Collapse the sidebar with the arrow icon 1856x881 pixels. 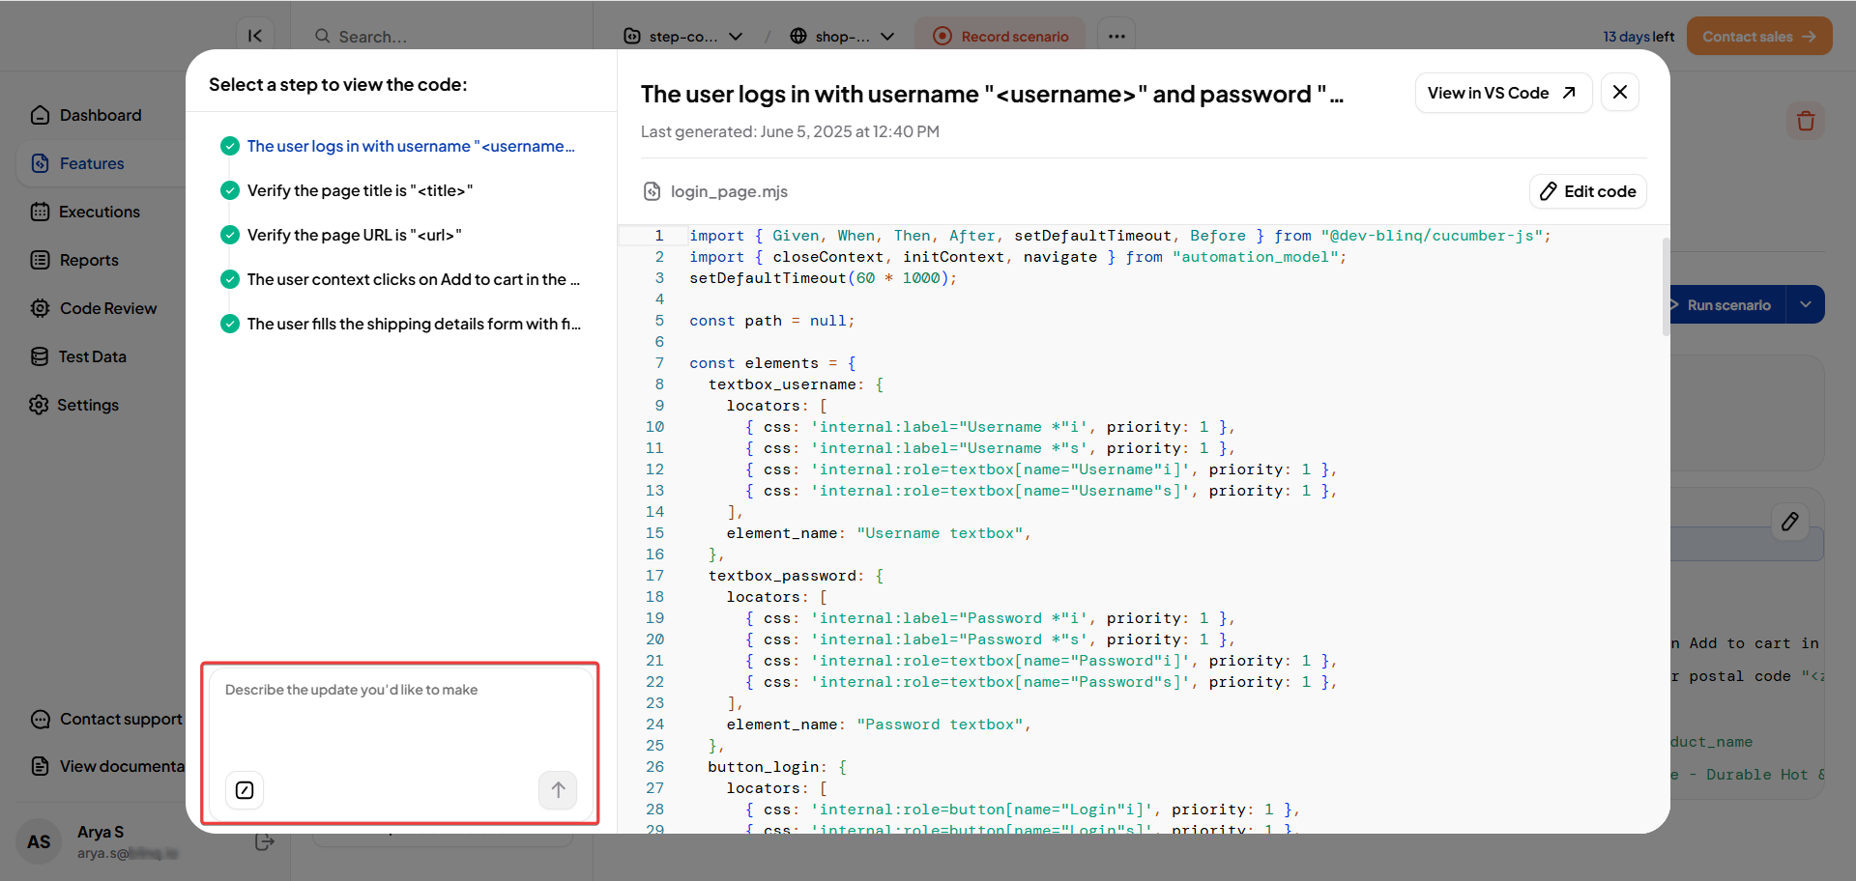(x=255, y=36)
